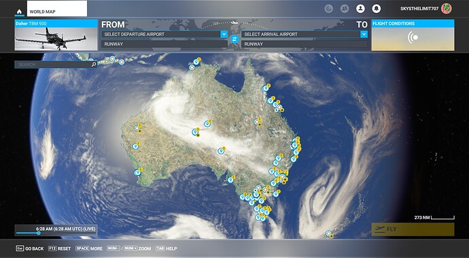Open the live weather icon in Flight Conditions

(413, 37)
